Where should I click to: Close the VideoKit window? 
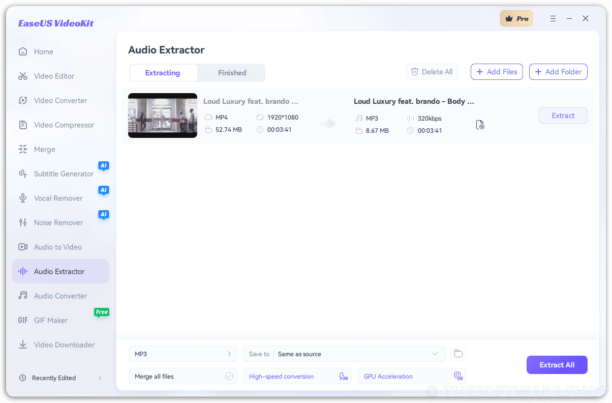point(586,18)
